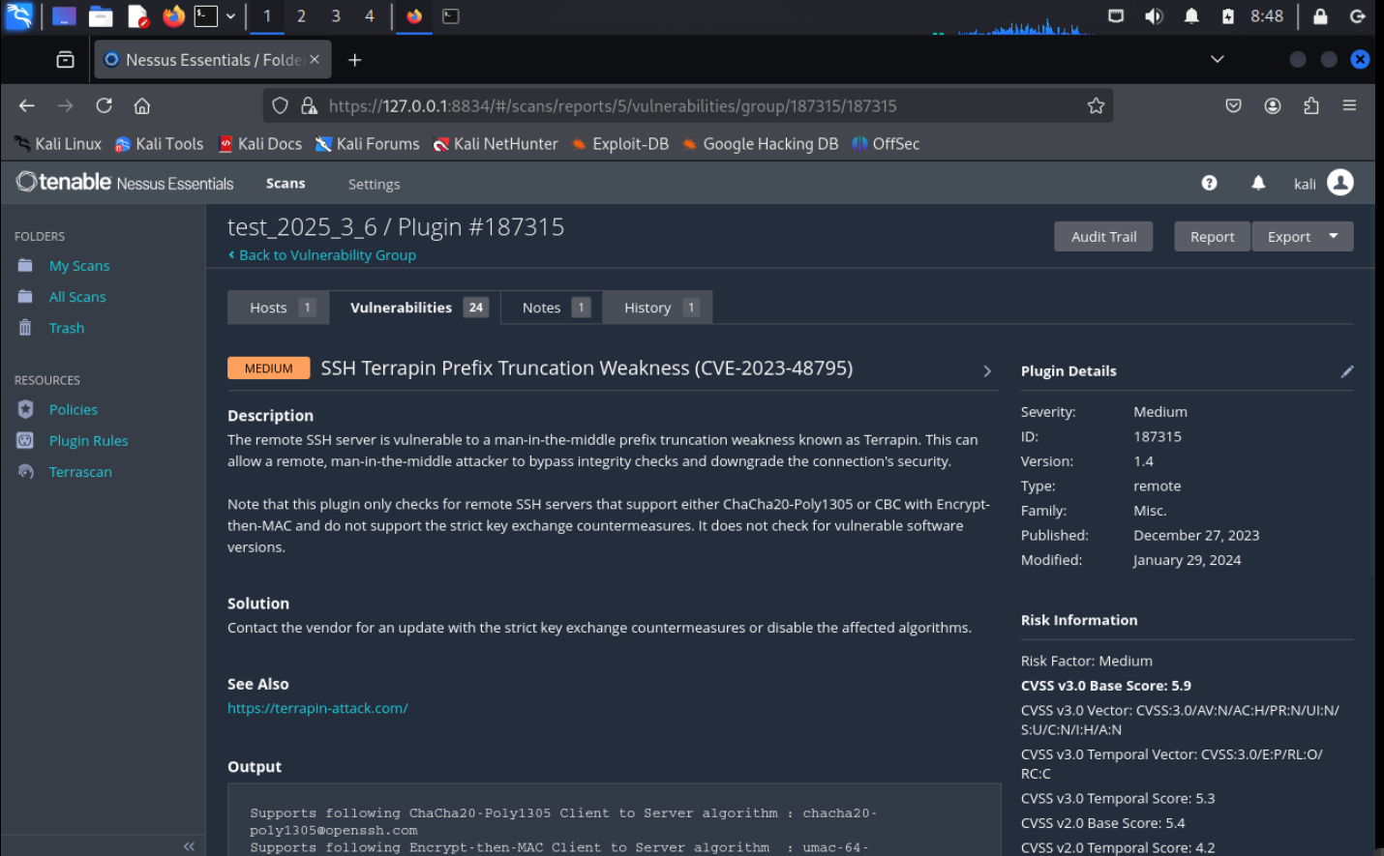Open the Settings menu in Nessus
Screen dimensions: 1384x856
click(374, 184)
